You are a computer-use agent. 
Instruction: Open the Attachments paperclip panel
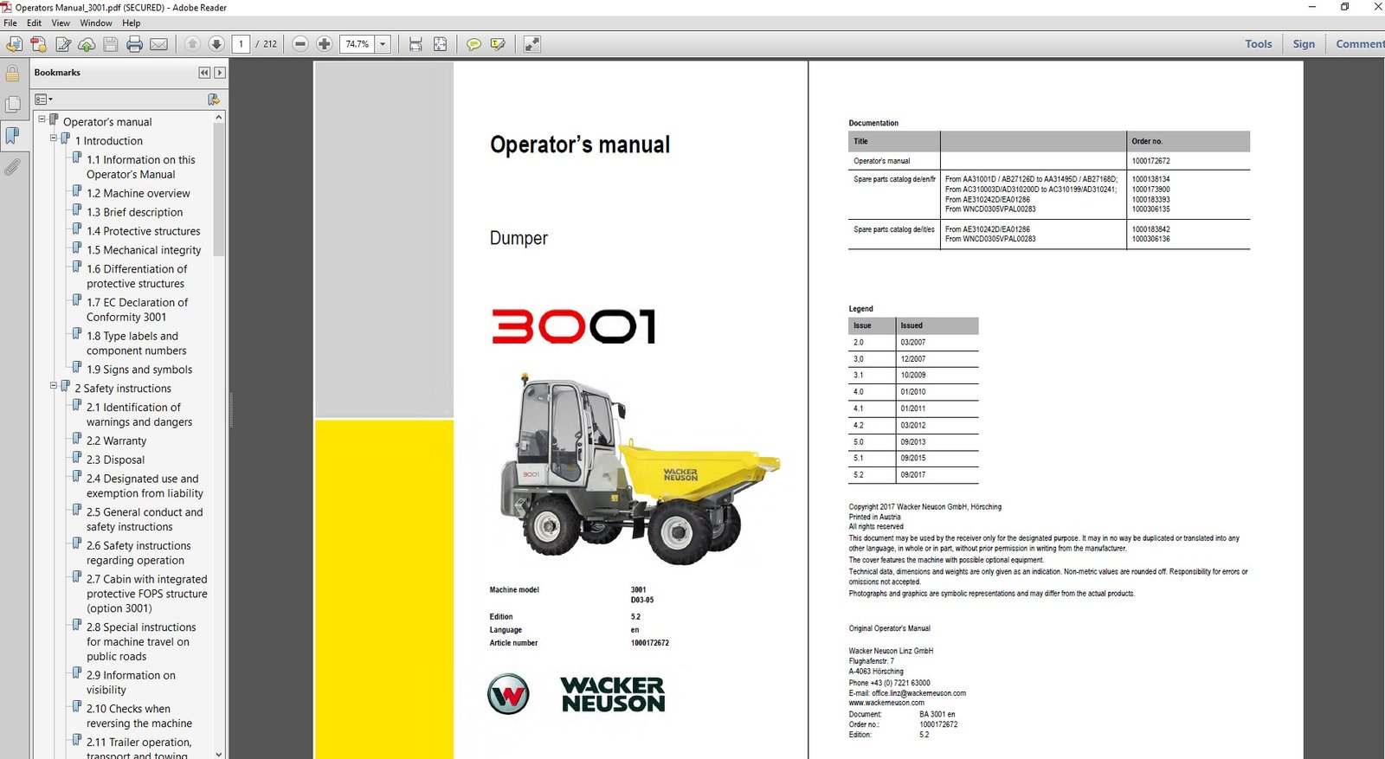pos(12,167)
